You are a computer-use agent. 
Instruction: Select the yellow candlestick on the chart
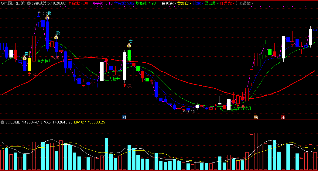point(29,64)
